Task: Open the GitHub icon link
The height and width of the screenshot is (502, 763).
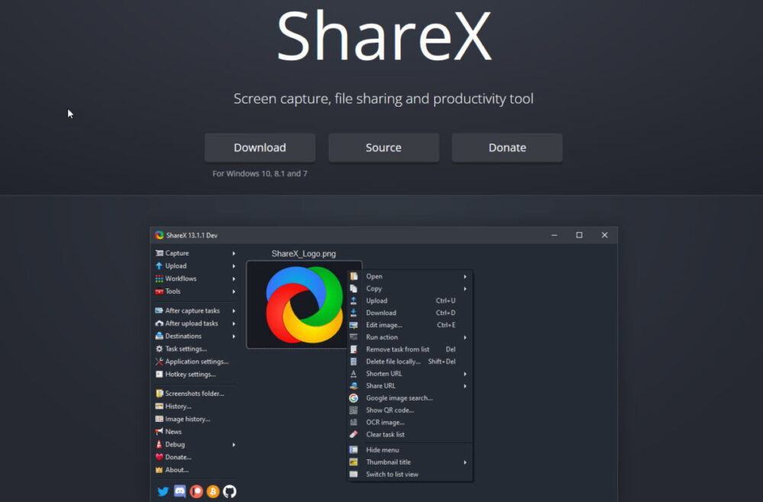Action: [x=229, y=491]
